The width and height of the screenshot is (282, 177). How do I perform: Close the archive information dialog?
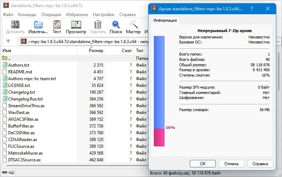(x=268, y=9)
